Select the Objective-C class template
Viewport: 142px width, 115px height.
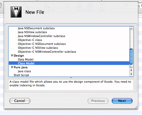pyautogui.click(x=30, y=40)
